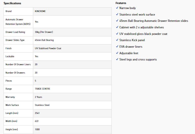Click the Drawer Load Rating label
The image size is (195, 134).
tap(15, 32)
